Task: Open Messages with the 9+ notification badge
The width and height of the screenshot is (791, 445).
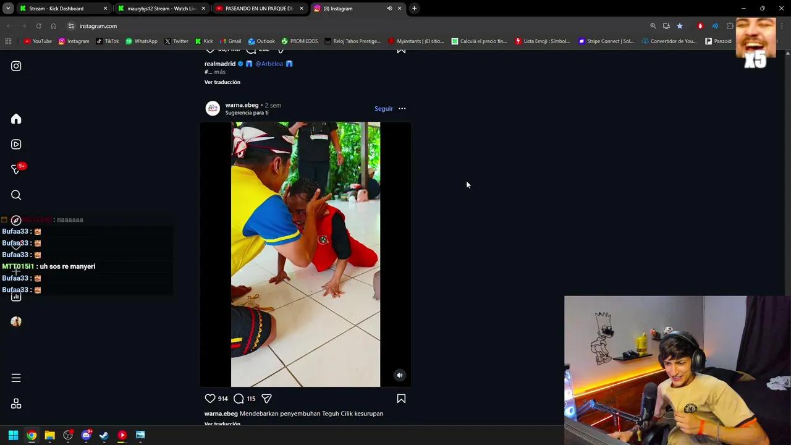Action: [16, 168]
